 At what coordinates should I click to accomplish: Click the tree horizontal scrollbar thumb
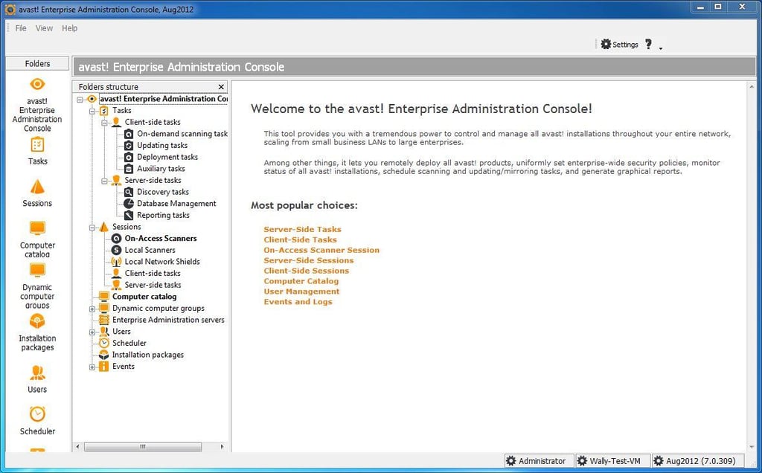point(143,446)
